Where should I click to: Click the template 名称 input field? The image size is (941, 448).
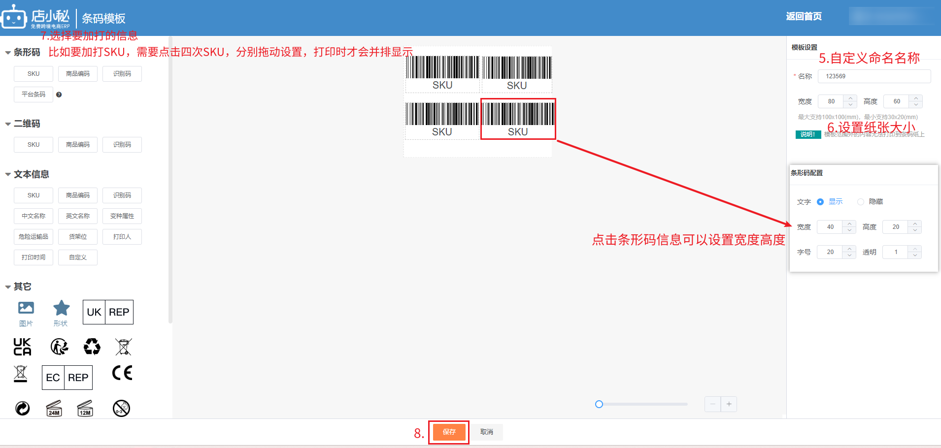874,76
